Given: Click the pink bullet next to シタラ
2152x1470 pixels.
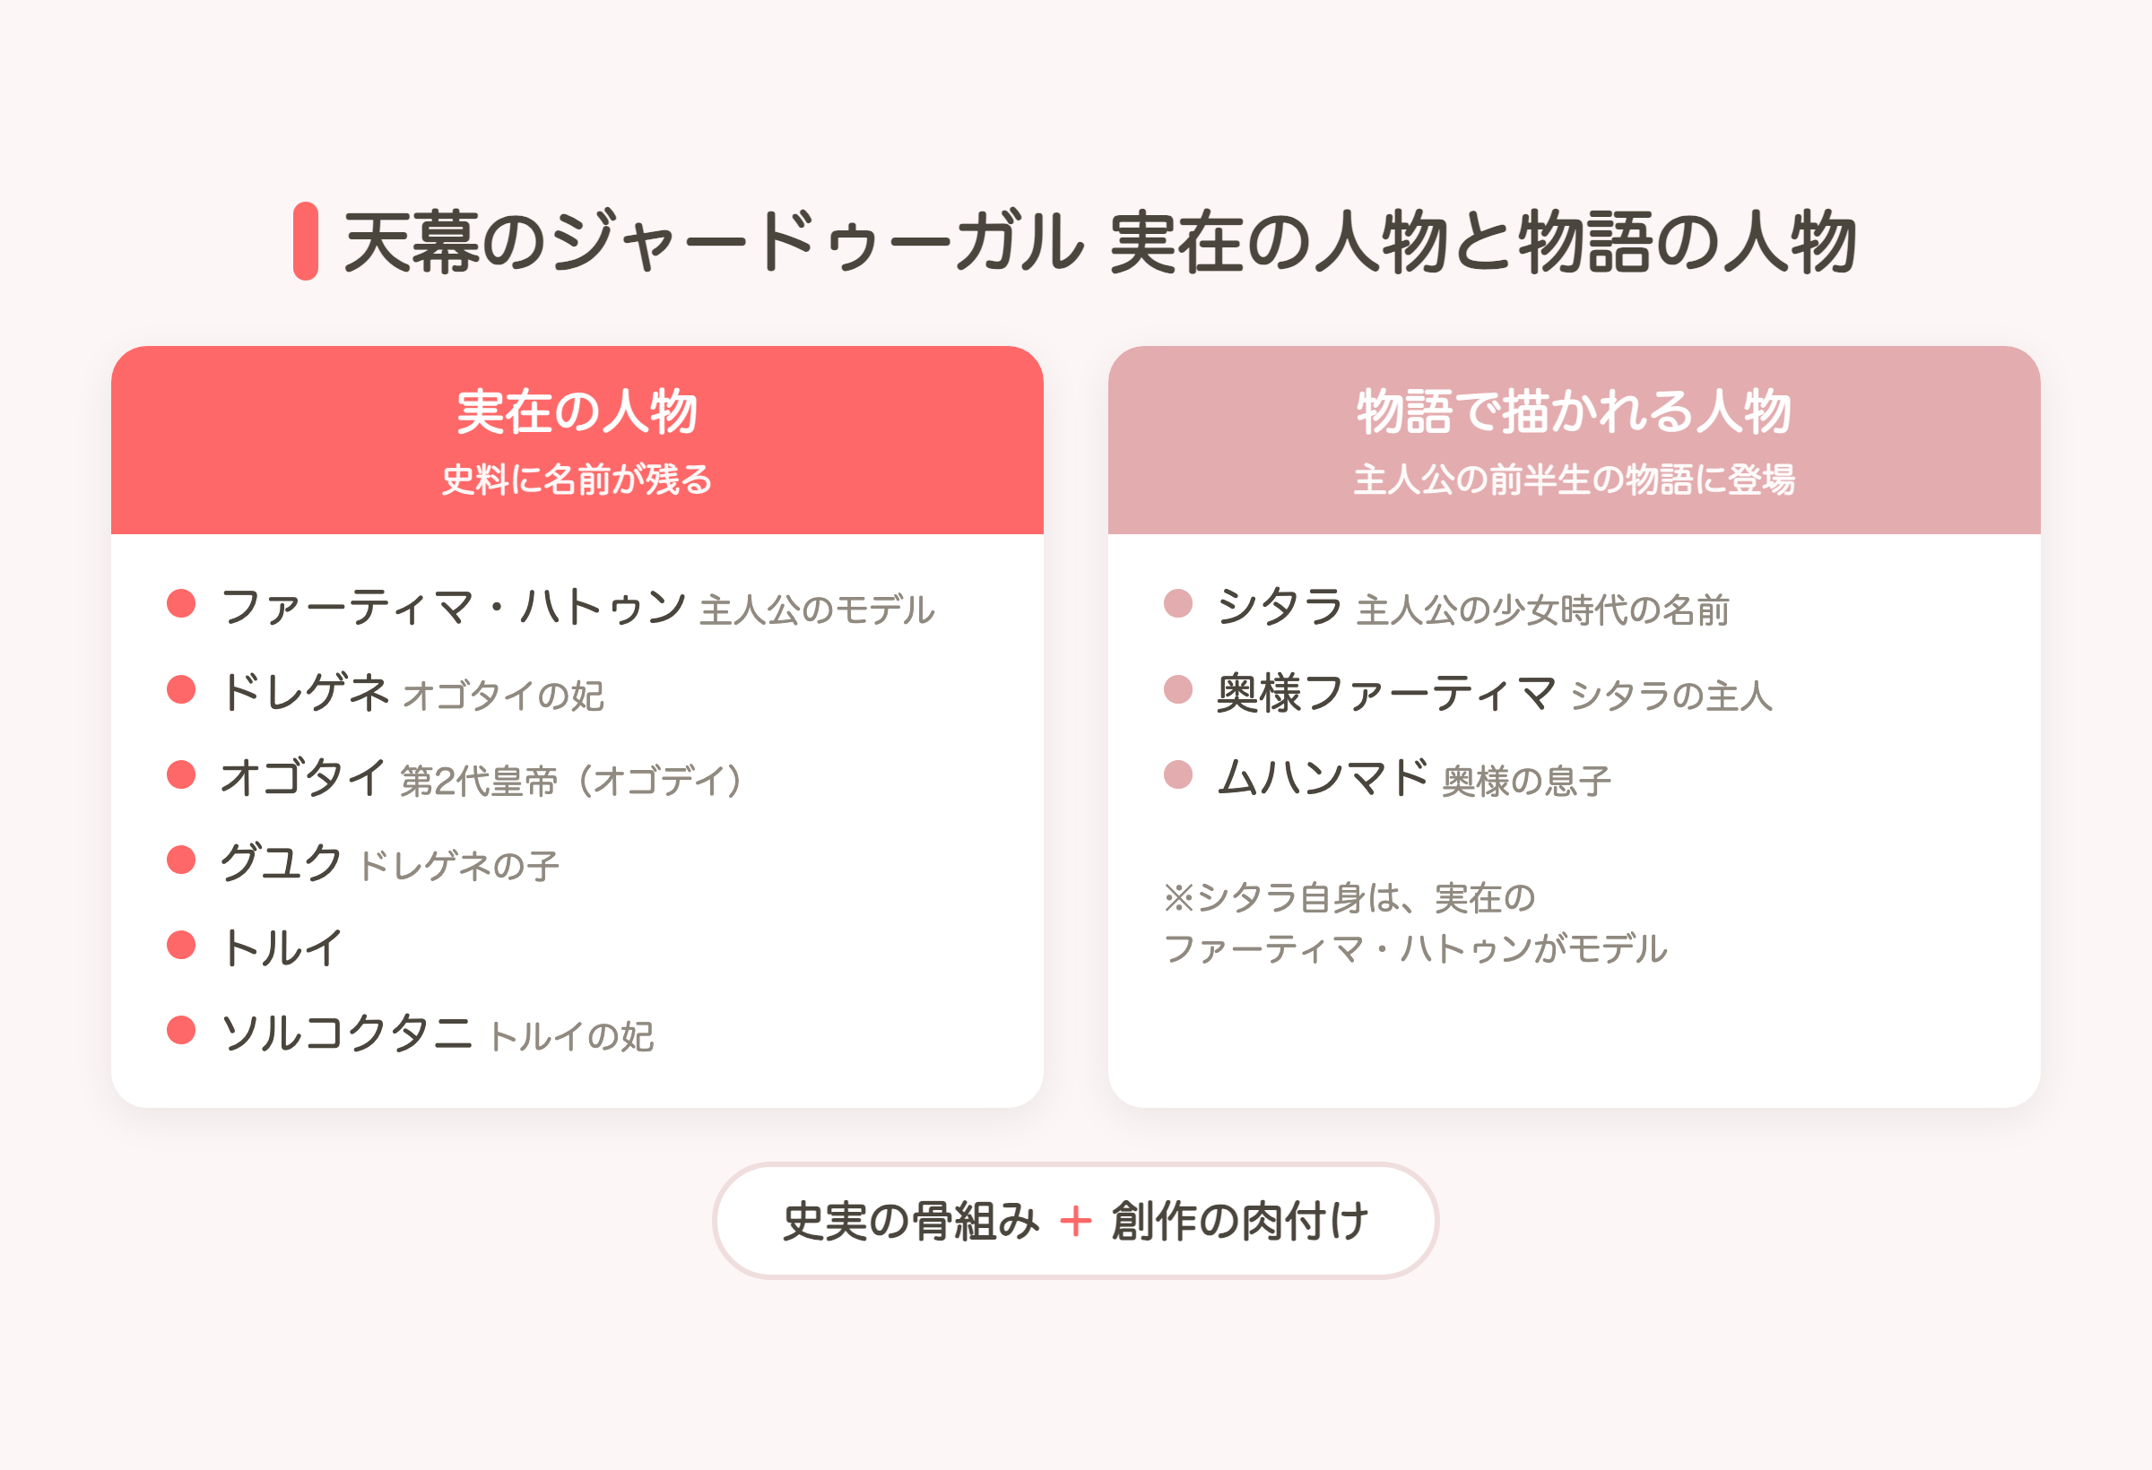Looking at the screenshot, I should coord(1178,603).
